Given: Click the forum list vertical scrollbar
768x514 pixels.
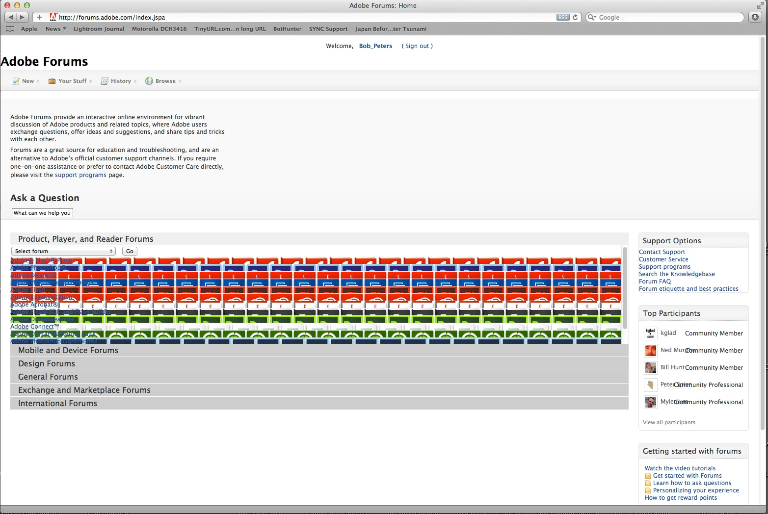Looking at the screenshot, I should (625, 288).
